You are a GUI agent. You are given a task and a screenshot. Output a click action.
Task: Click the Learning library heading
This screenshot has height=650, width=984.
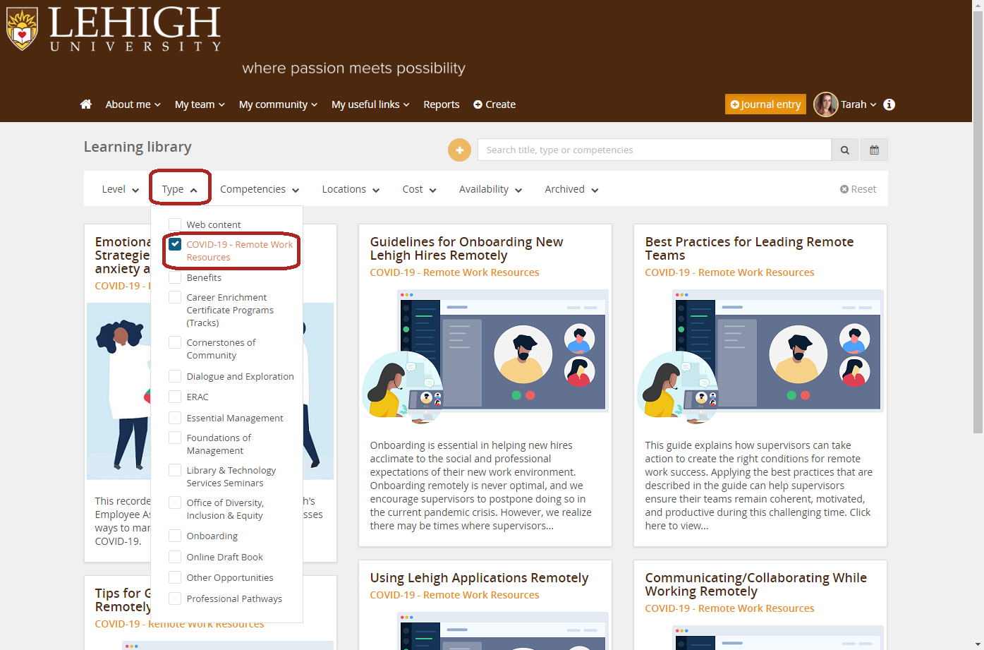point(138,147)
